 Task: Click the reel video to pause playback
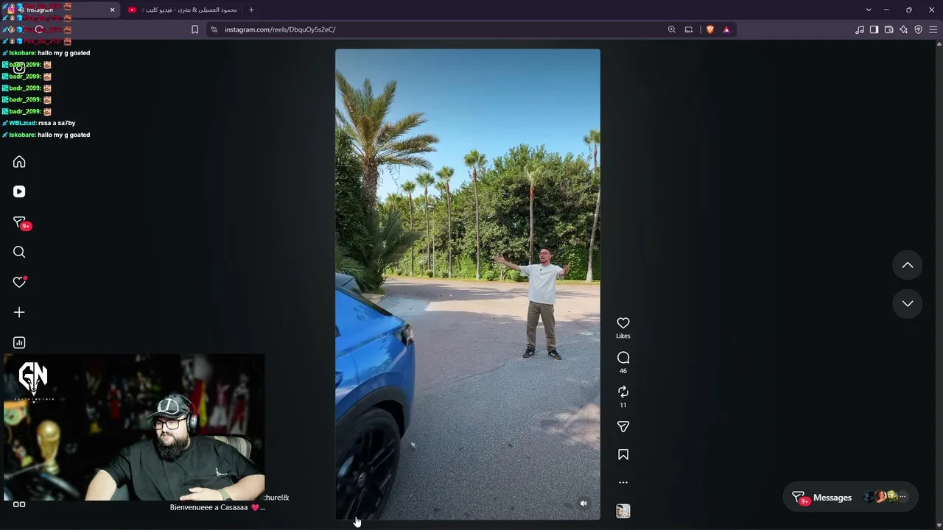click(x=468, y=284)
